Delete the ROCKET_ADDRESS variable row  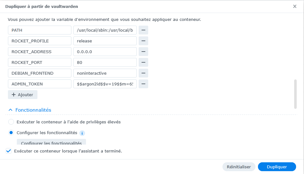pos(143,52)
